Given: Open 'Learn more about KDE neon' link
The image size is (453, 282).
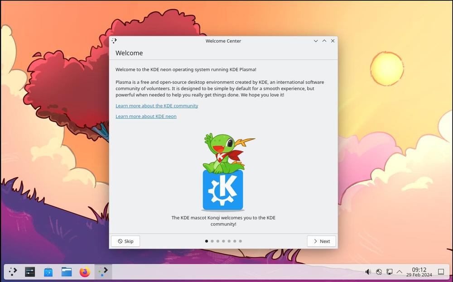Looking at the screenshot, I should coord(146,116).
